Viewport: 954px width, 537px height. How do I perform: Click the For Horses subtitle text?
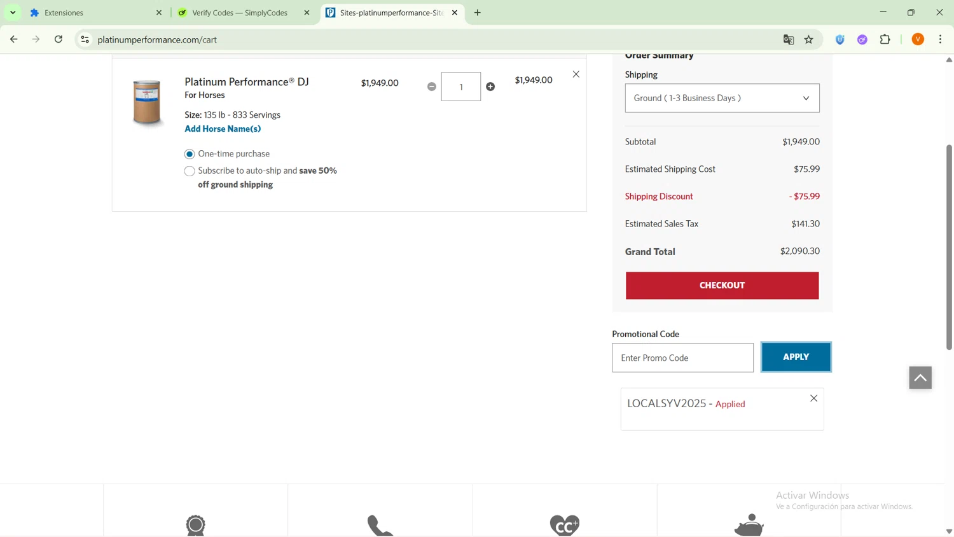point(205,95)
